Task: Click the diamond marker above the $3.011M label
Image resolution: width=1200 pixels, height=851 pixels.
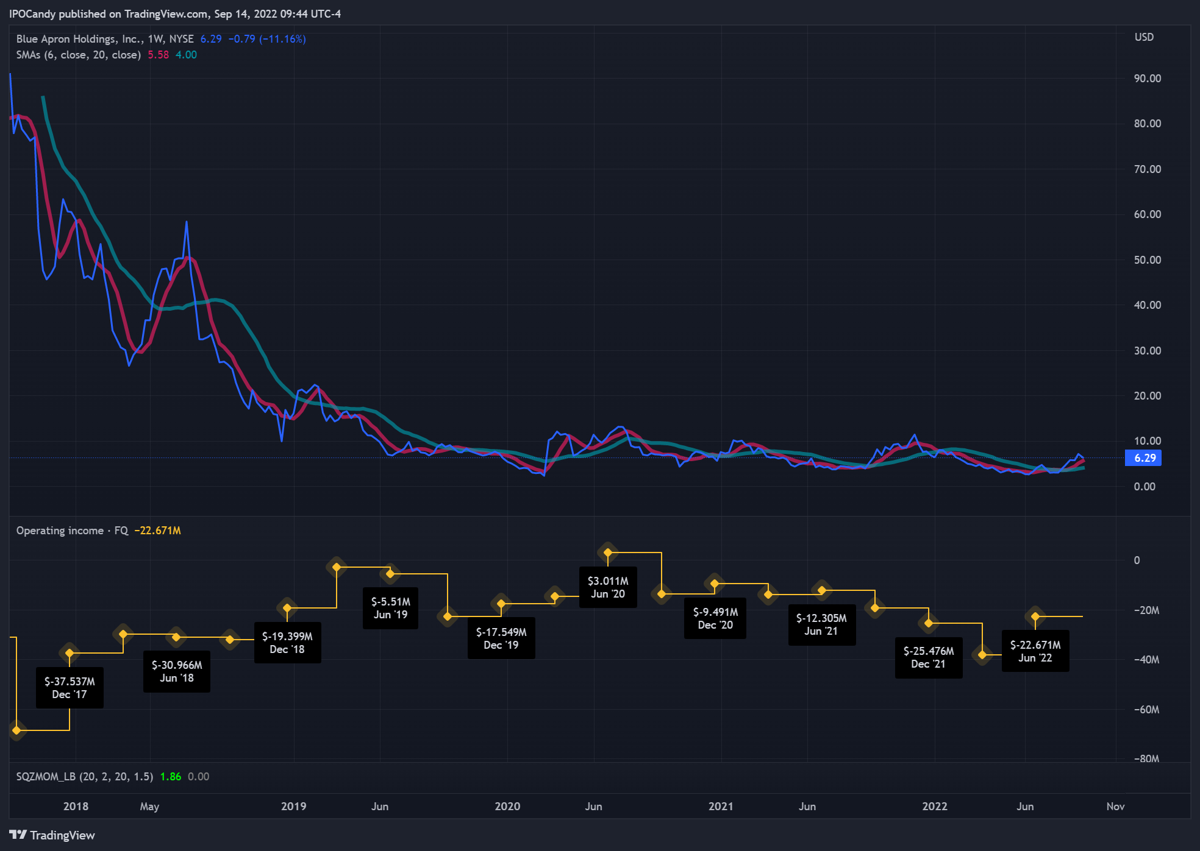Action: point(607,553)
